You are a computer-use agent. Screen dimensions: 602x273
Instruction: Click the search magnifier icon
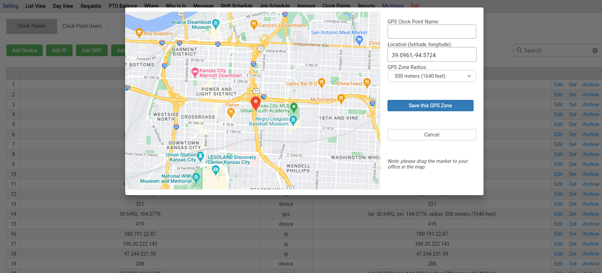pos(520,50)
